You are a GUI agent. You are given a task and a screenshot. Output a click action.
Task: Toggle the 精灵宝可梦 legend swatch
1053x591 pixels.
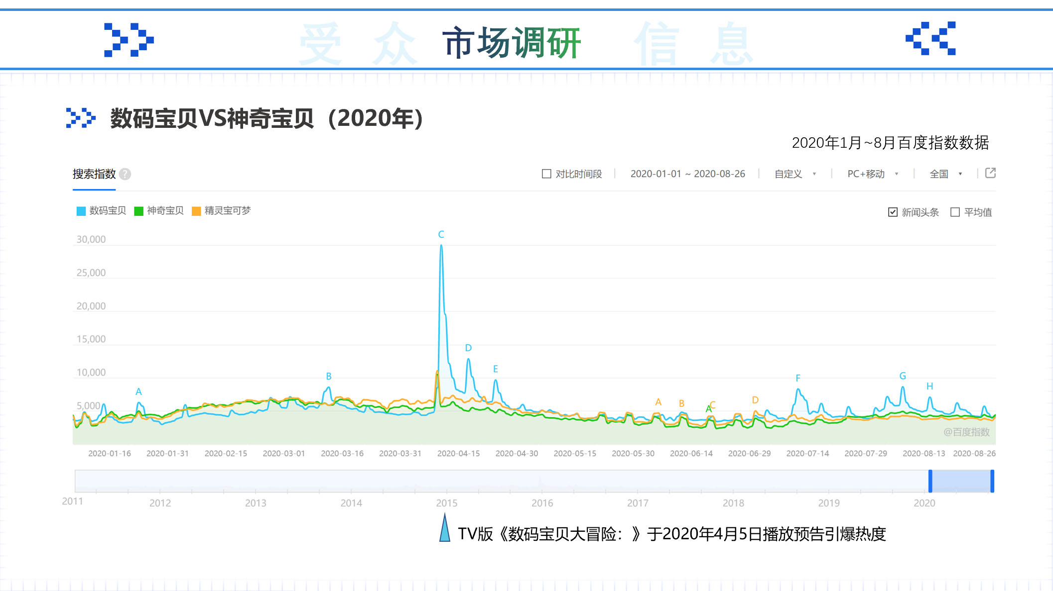(196, 211)
